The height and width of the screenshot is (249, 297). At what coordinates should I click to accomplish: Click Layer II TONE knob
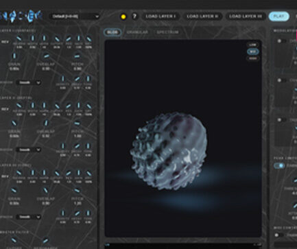[x=88, y=146]
